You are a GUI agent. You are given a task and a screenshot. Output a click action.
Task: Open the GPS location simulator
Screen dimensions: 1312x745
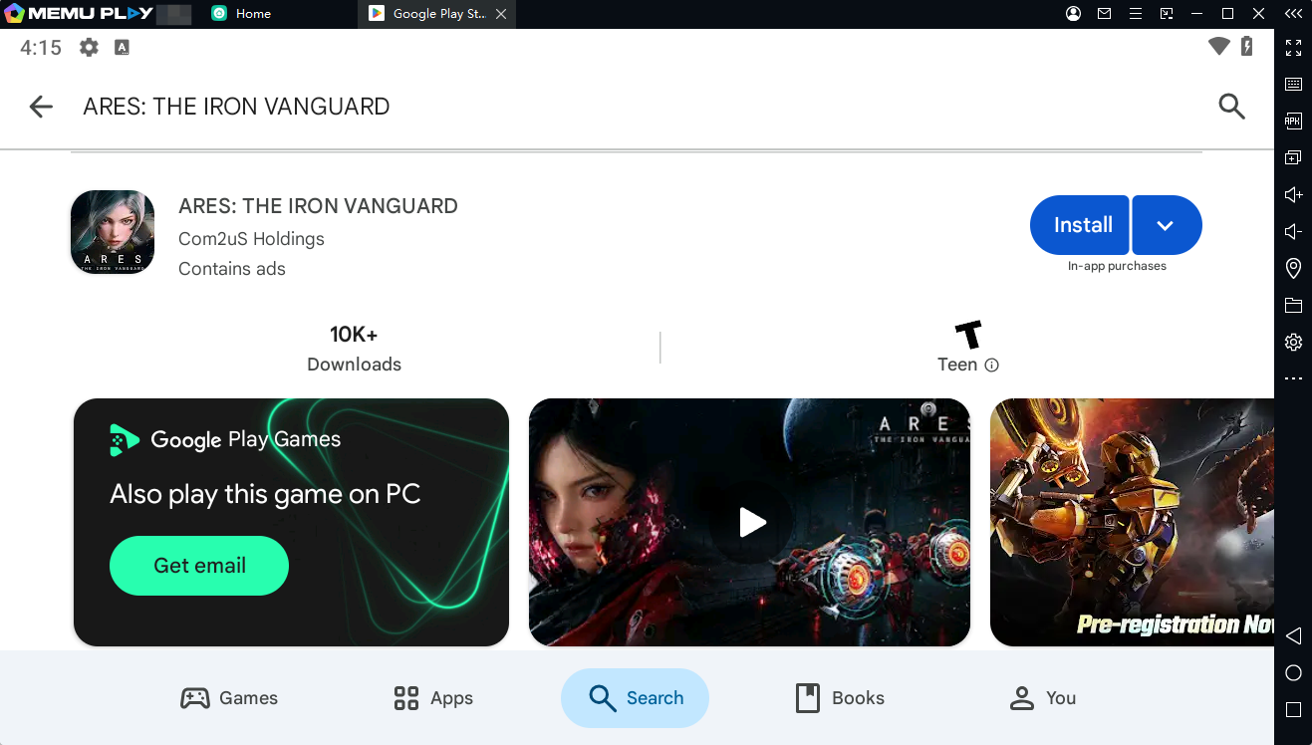[1293, 268]
